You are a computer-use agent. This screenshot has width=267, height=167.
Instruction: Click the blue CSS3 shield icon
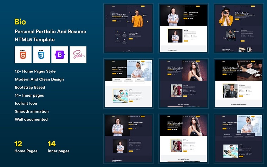pyautogui.click(x=41, y=54)
